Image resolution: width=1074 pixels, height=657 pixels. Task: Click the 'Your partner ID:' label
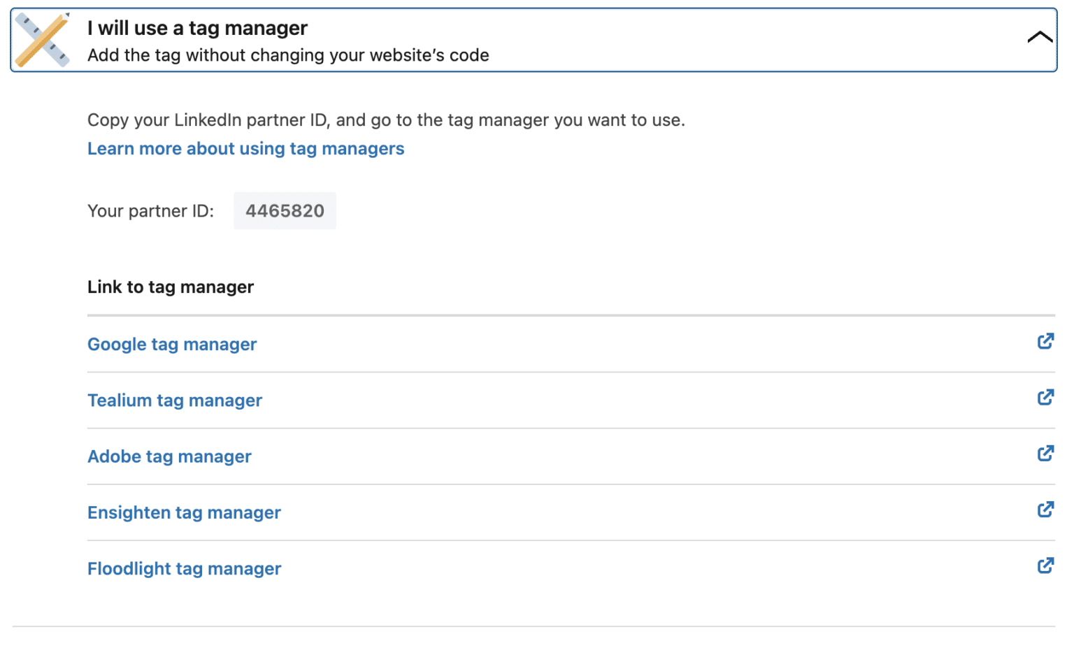tap(150, 210)
